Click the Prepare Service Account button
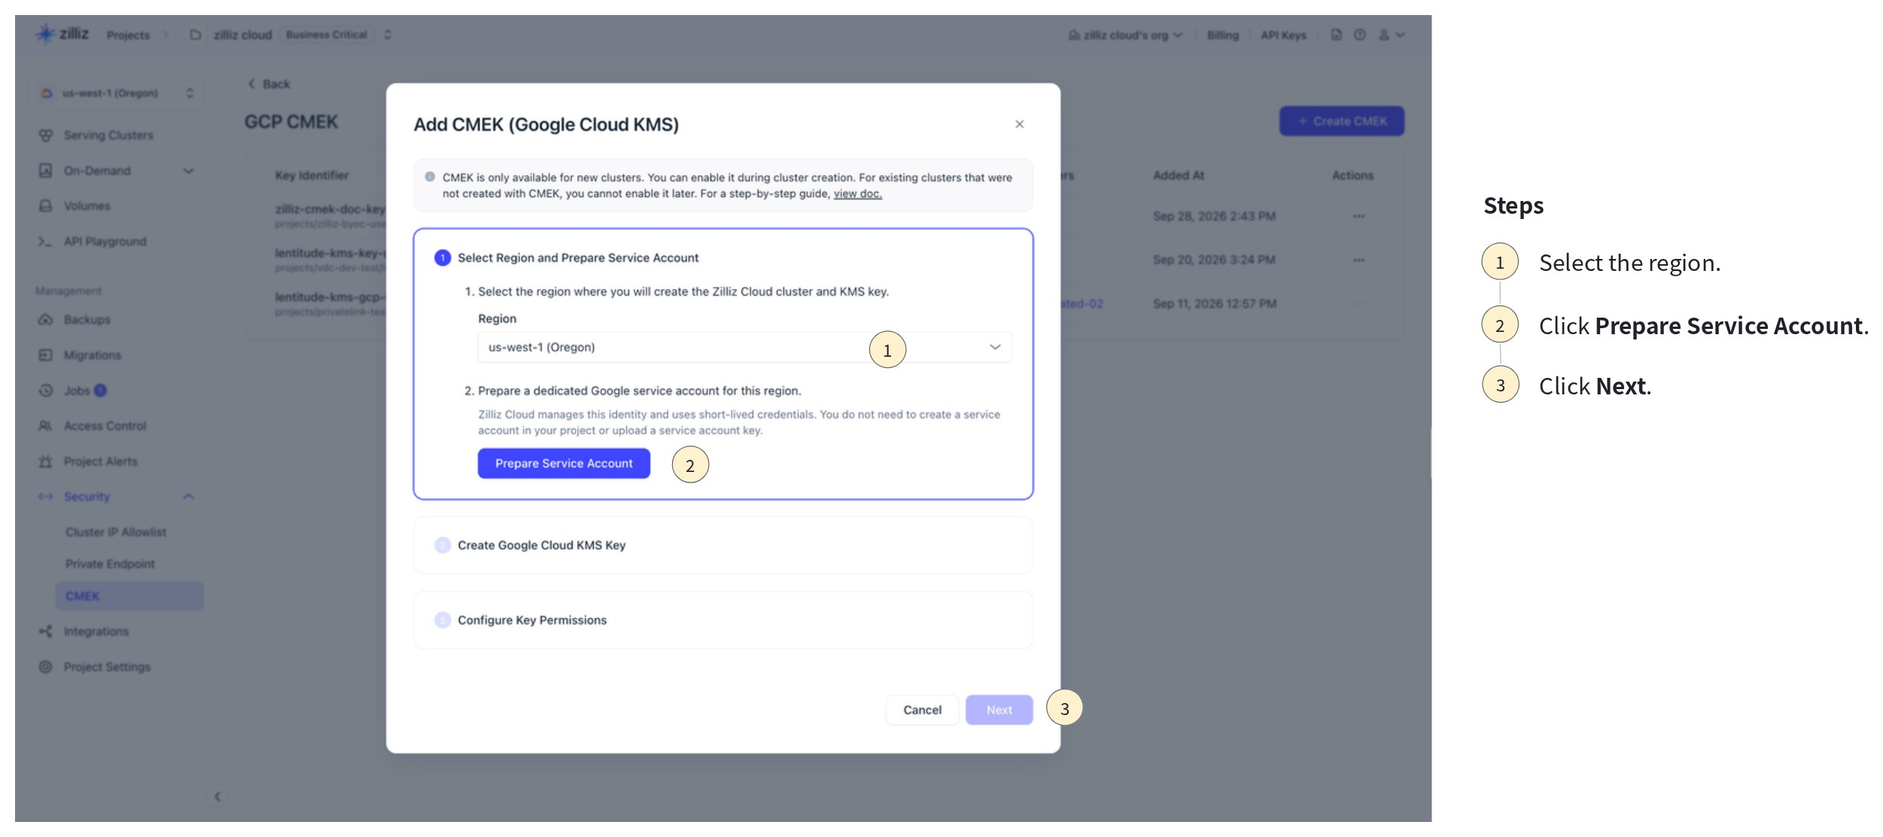Viewport: 1883px width, 837px height. pyautogui.click(x=564, y=464)
